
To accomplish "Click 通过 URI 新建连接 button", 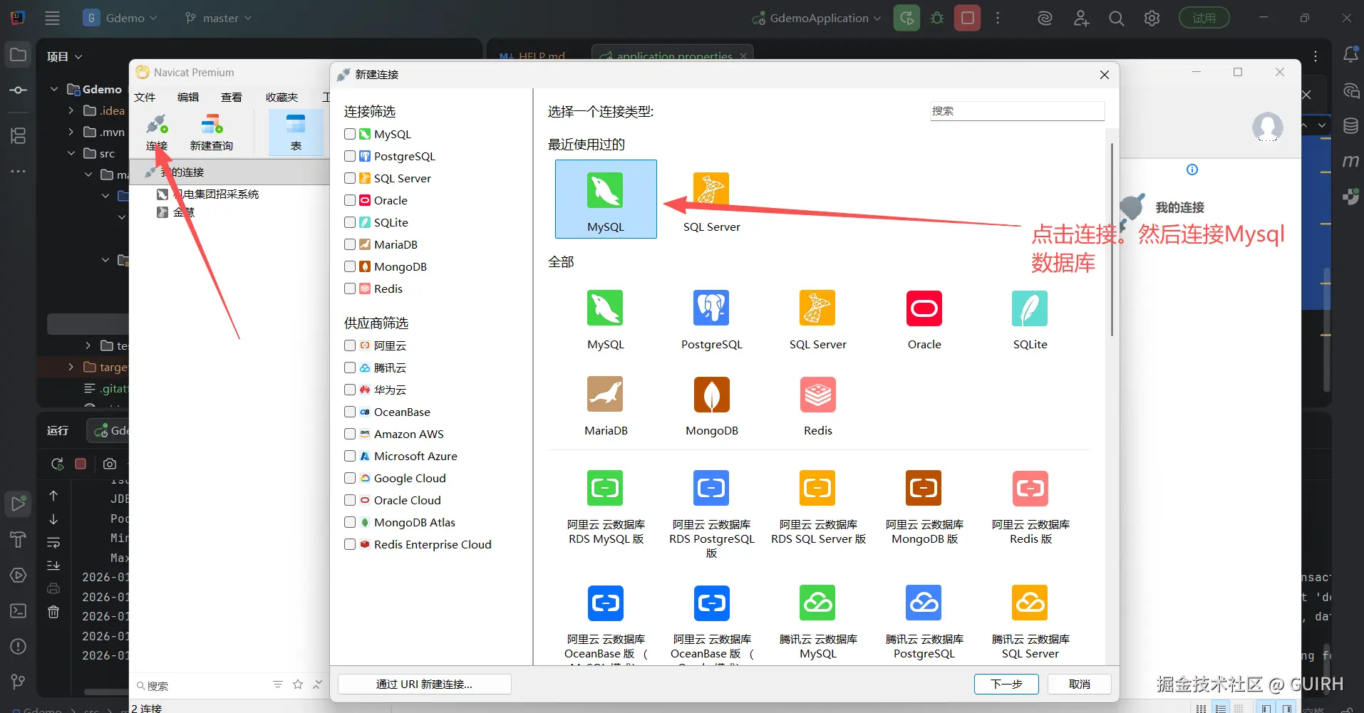I will point(424,684).
